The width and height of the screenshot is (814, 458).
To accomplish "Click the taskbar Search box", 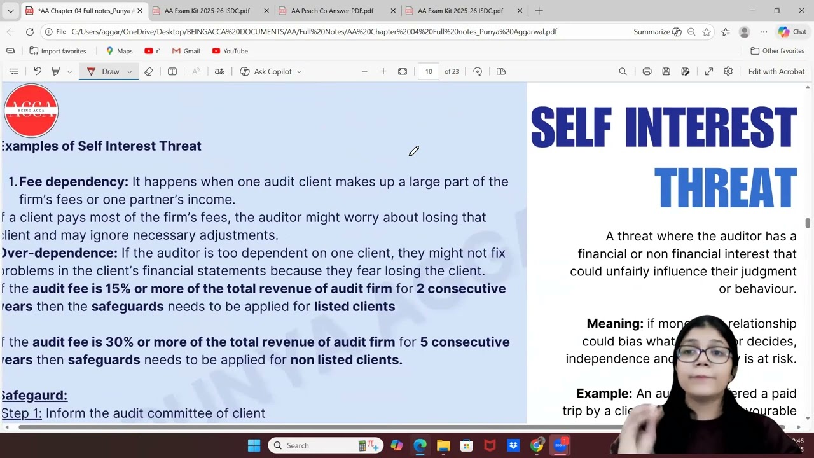I will (x=326, y=445).
